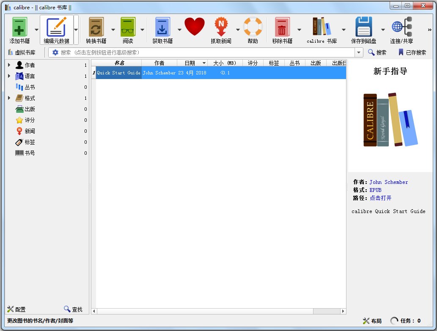The height and width of the screenshot is (331, 437).
Task: Open the Add books dropdown arrow
Action: pyautogui.click(x=36, y=30)
